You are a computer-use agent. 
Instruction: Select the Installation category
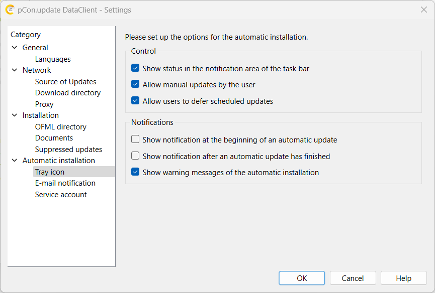(x=41, y=115)
